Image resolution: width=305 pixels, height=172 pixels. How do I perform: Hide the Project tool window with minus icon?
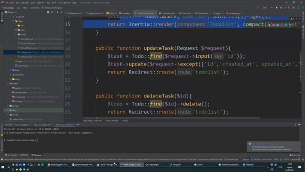(61, 12)
